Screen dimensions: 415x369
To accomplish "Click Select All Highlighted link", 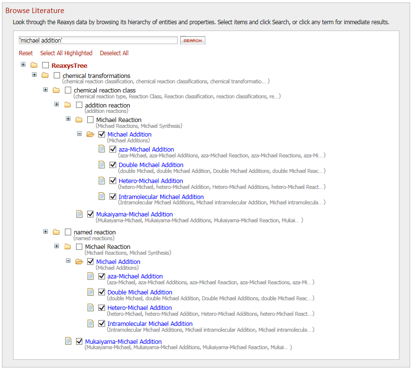I will [66, 53].
